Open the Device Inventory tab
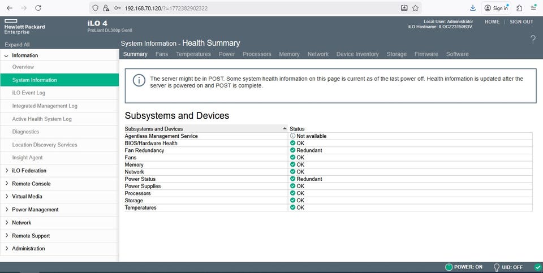This screenshot has width=543, height=273. point(357,54)
